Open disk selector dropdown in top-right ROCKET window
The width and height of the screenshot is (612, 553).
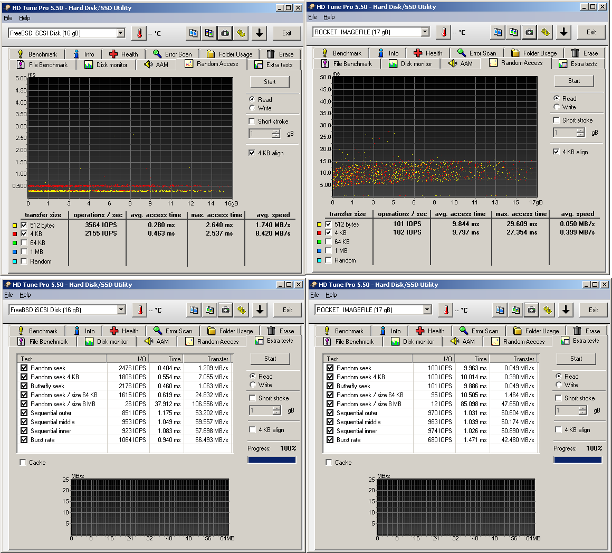(425, 32)
